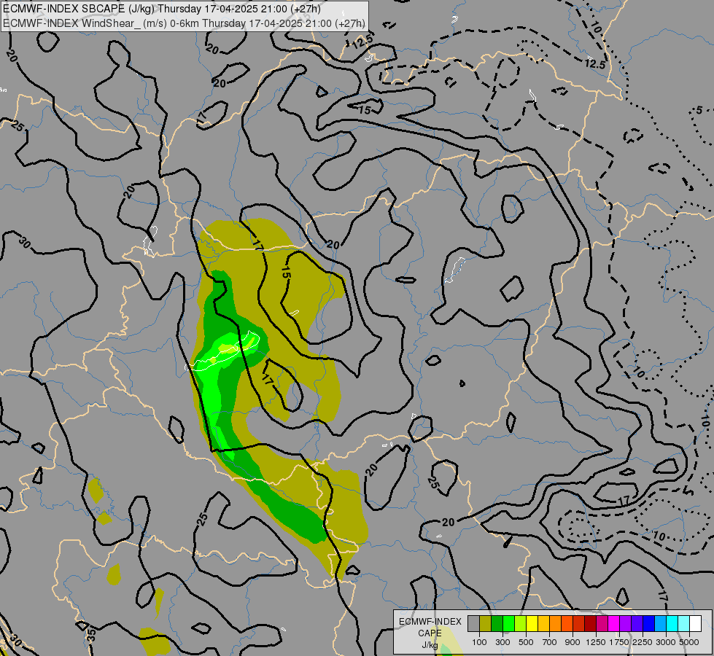Screen dimensions: 714x656
Task: Click the 100 label under the legend
Action: pyautogui.click(x=479, y=642)
